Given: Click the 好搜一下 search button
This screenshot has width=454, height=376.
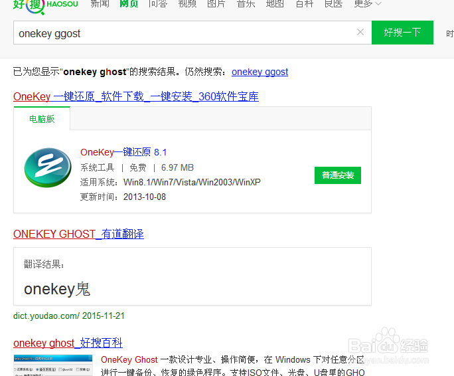Looking at the screenshot, I should click(402, 33).
